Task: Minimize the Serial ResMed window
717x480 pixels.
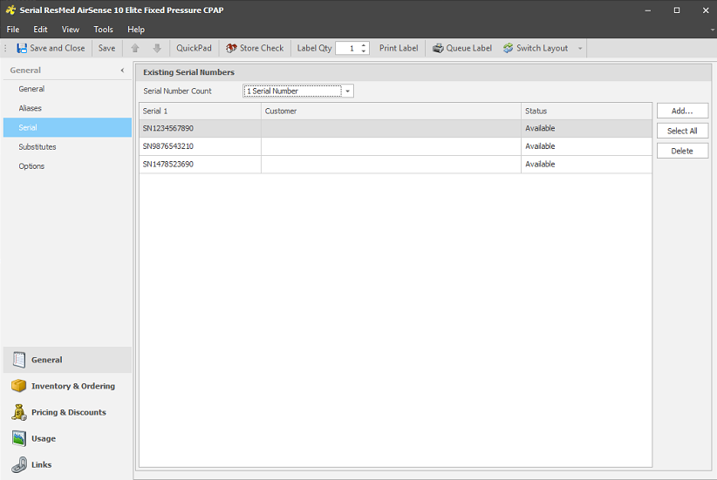Action: (647, 10)
